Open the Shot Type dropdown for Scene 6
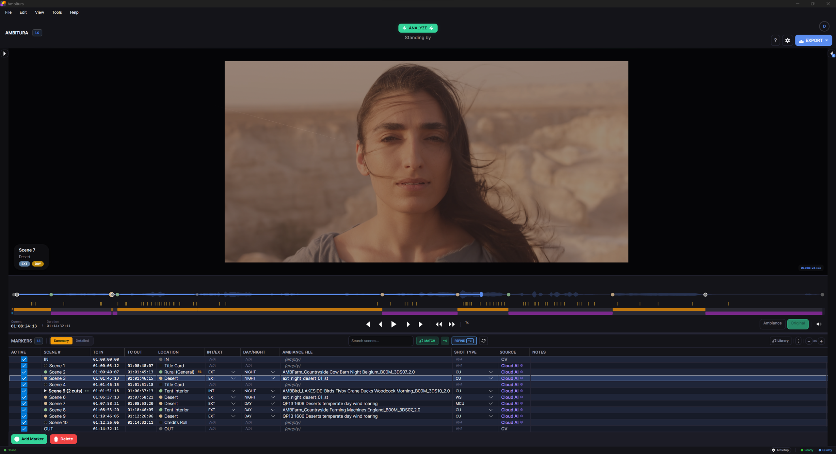Image resolution: width=836 pixels, height=454 pixels. tap(490, 397)
